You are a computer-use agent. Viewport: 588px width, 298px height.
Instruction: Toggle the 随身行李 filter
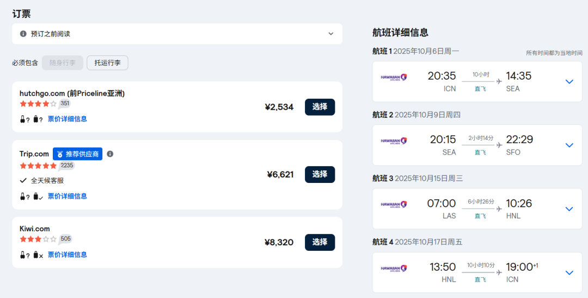point(62,63)
